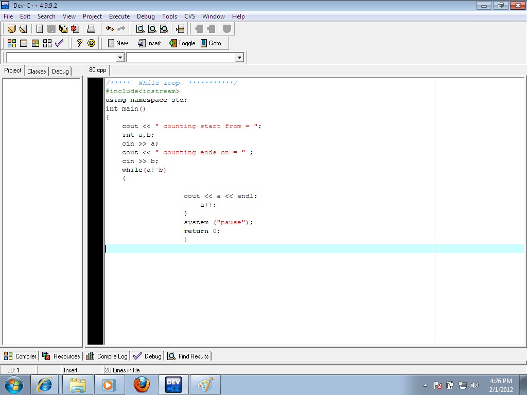Click the purple checkmark Debug toolbar icon

point(59,43)
